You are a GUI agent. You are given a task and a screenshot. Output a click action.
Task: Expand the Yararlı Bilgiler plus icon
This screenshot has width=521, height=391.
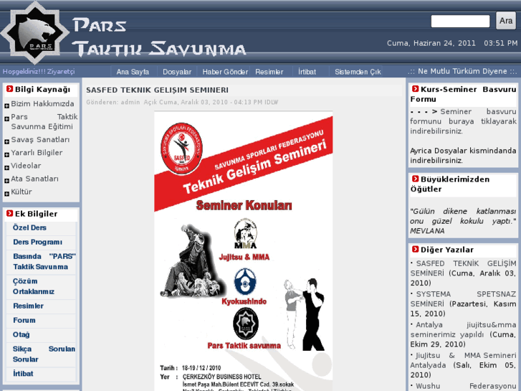click(6, 155)
